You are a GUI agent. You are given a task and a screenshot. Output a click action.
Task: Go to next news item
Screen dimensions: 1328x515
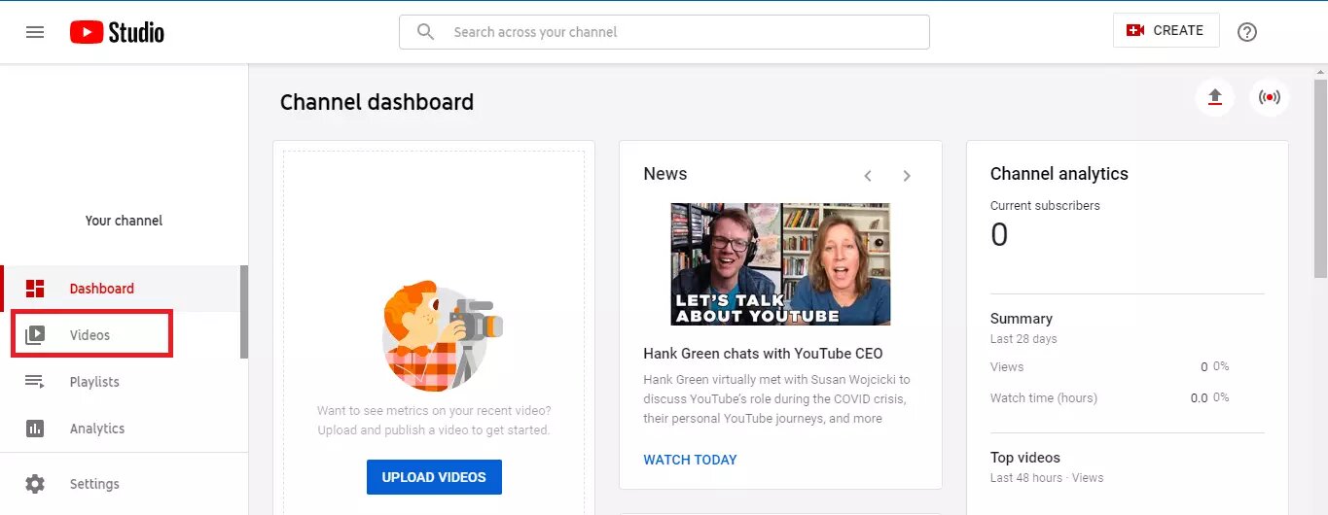[x=907, y=176]
